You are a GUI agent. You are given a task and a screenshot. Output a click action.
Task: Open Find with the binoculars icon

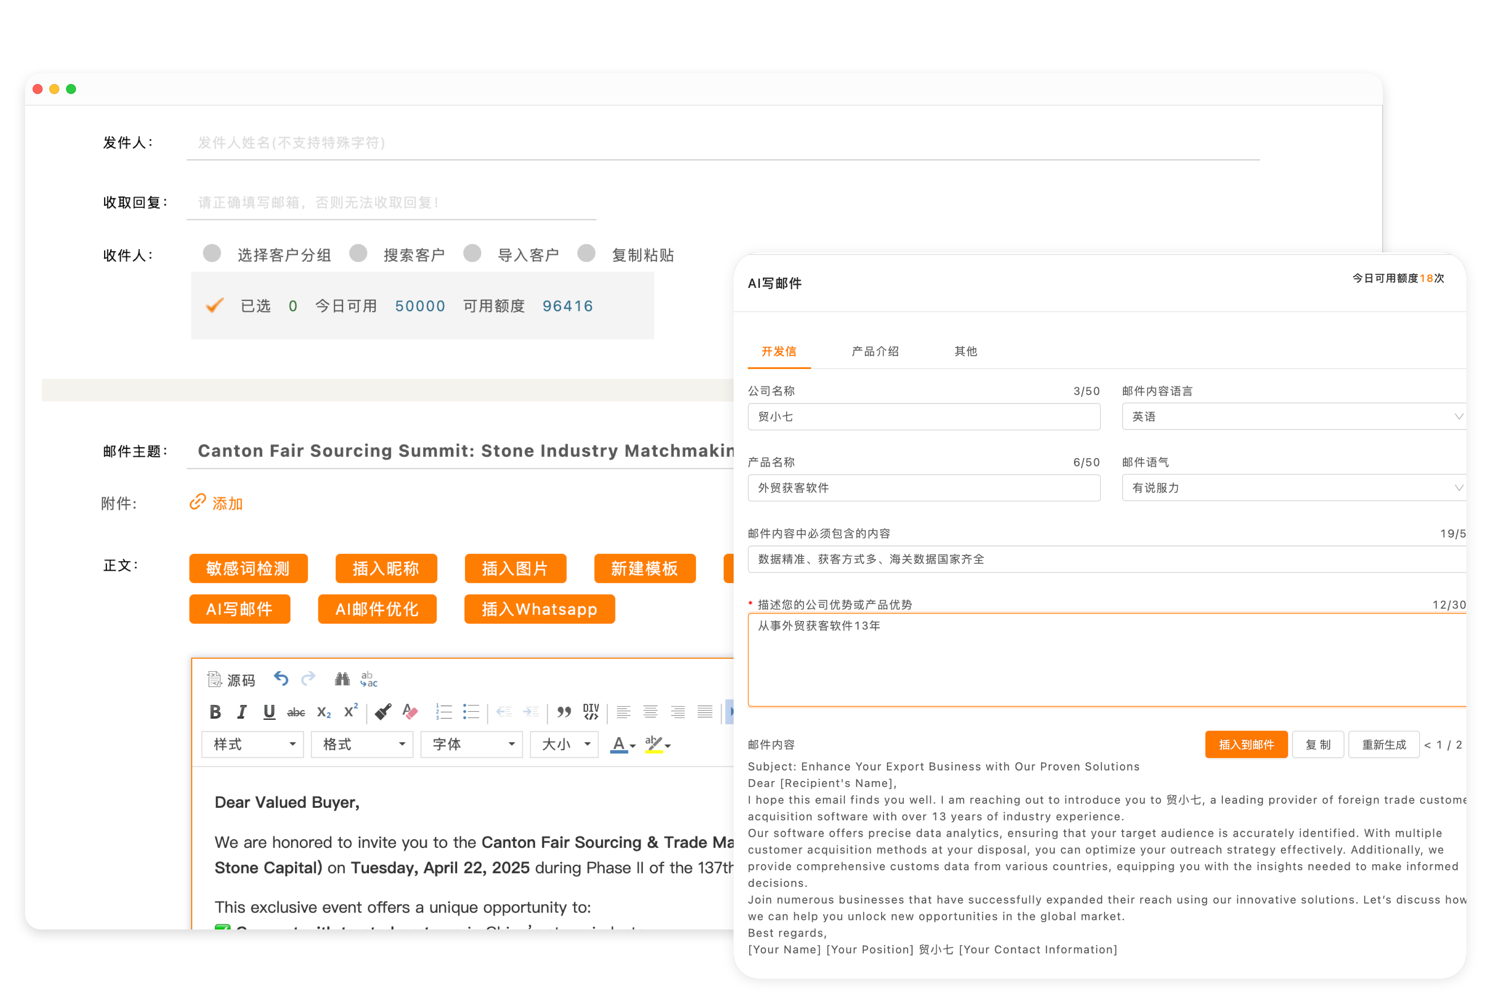342,679
